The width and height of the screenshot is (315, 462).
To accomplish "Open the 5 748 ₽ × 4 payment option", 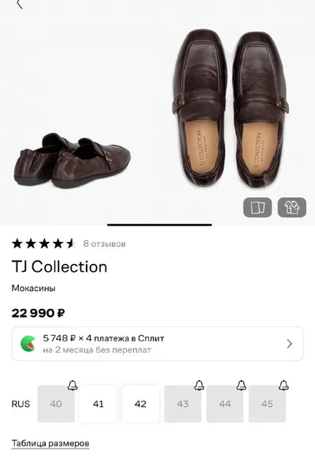I will (157, 344).
